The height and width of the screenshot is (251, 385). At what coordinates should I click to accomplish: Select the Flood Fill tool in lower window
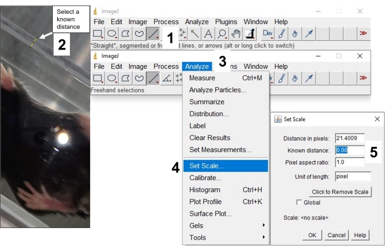(x=295, y=78)
